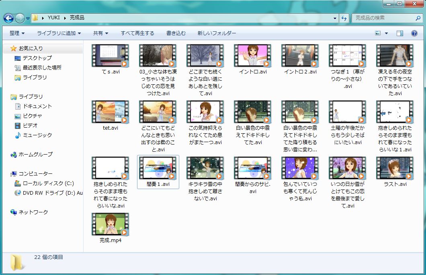Screen dimensions: 426x275
Task: Select この気持抑えられなくて video file
Action: pos(205,123)
